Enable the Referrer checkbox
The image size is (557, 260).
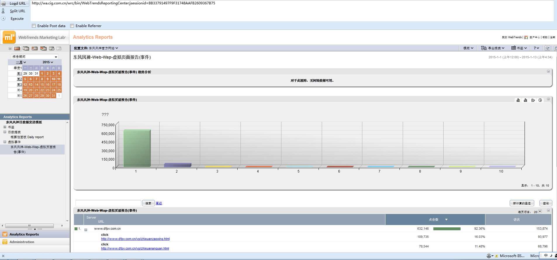(72, 26)
